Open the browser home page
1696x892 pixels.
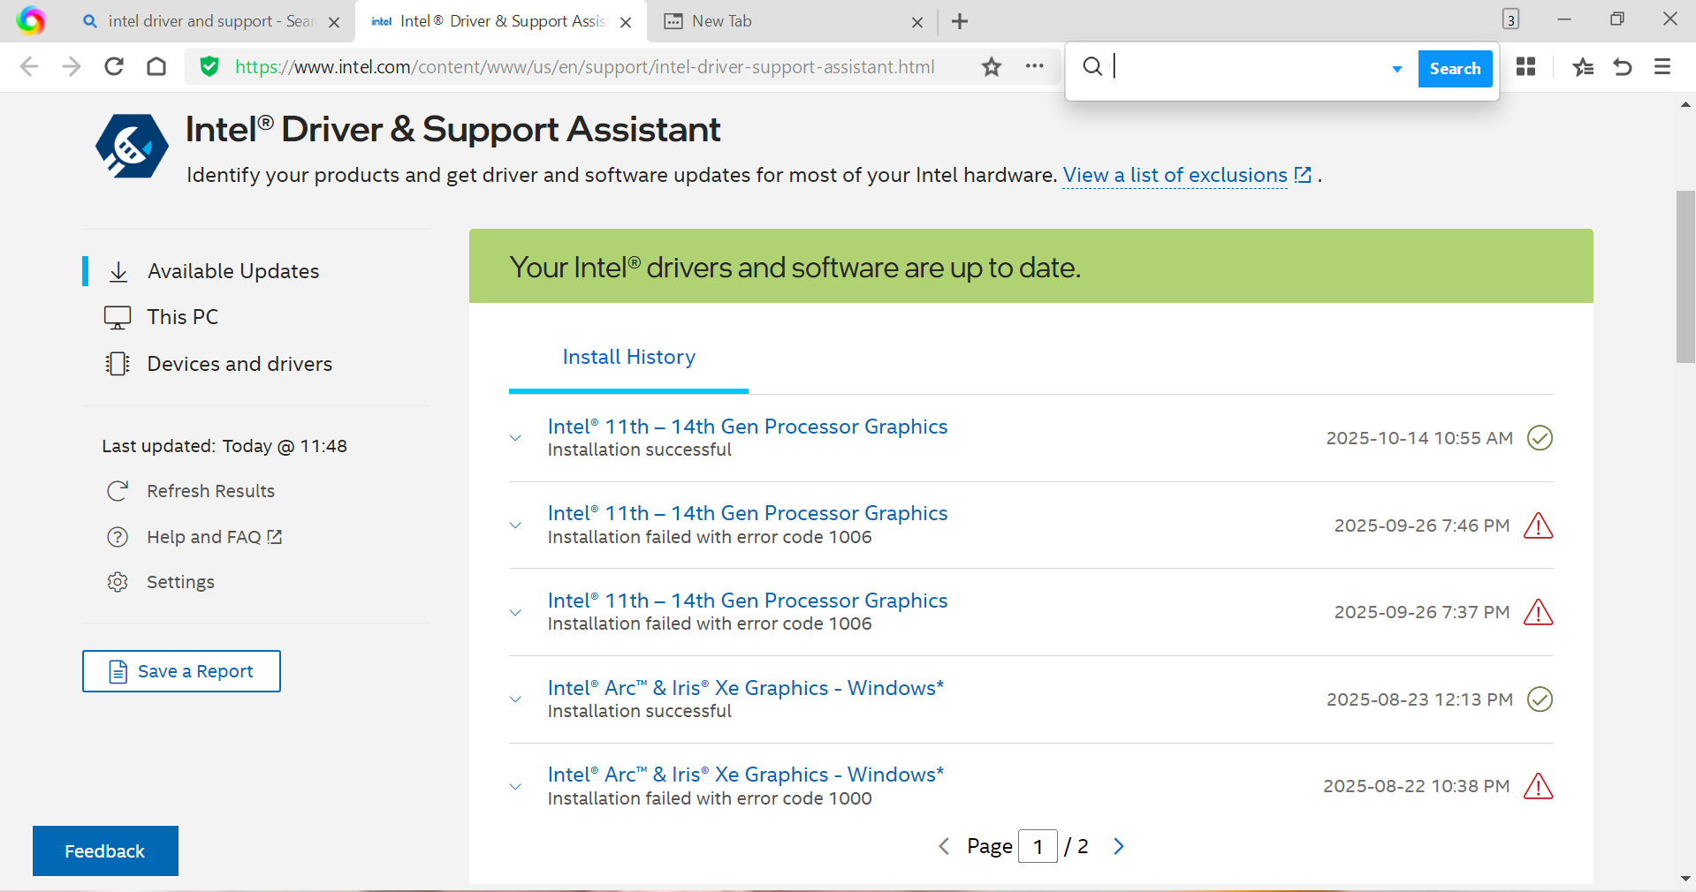pyautogui.click(x=156, y=66)
